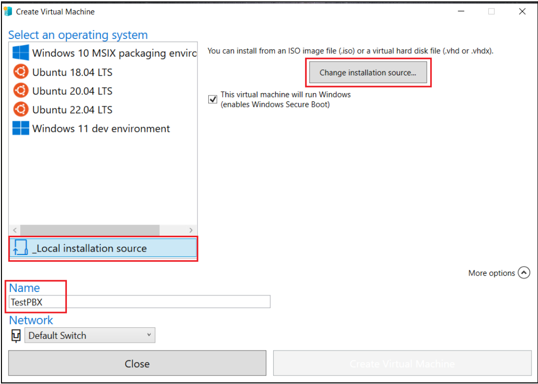Click the network switch icon beside Default Switch
538x384 pixels.
click(16, 336)
